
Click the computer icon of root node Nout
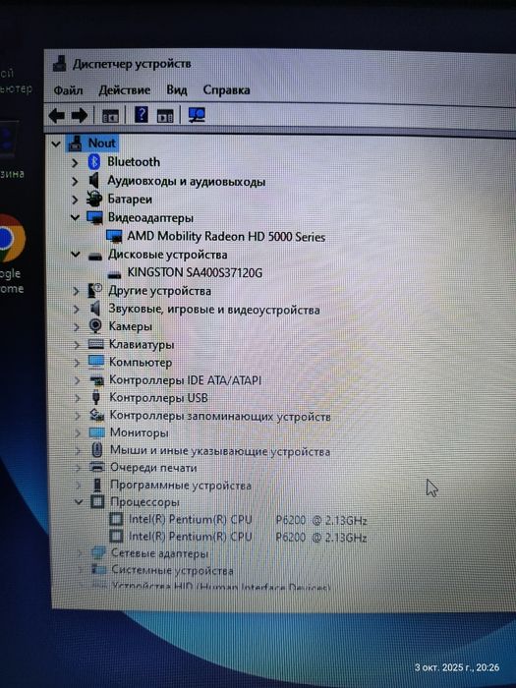75,143
